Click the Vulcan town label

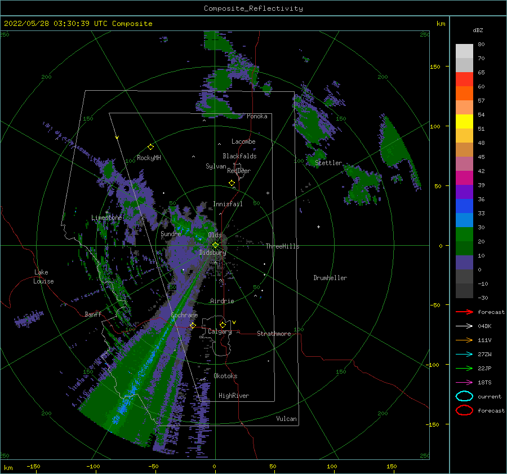point(286,419)
